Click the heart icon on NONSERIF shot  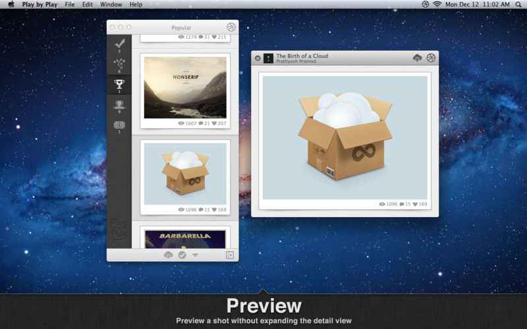point(214,124)
